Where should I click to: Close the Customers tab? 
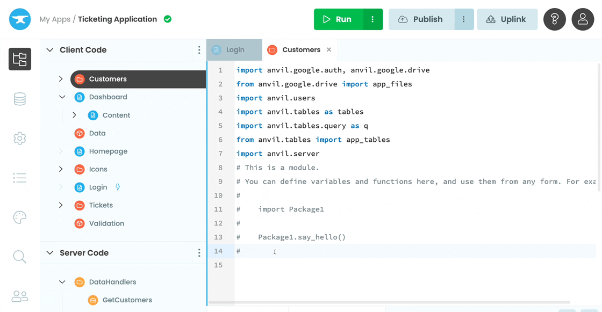pos(329,50)
